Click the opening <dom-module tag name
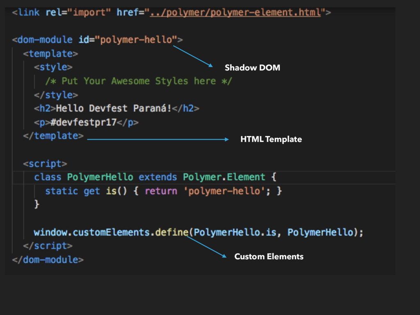Screen dimensions: 420x315 click(x=45, y=40)
